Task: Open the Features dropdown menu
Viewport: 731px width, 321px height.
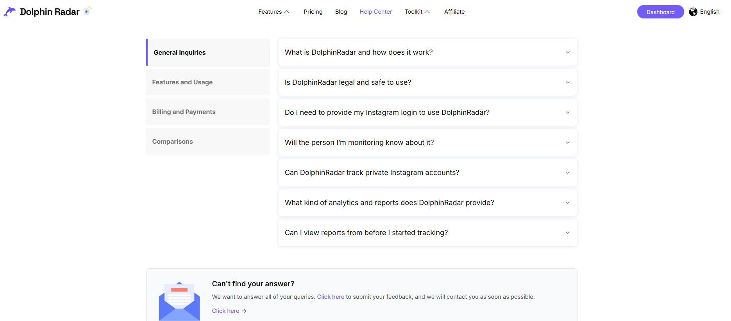Action: 273,12
